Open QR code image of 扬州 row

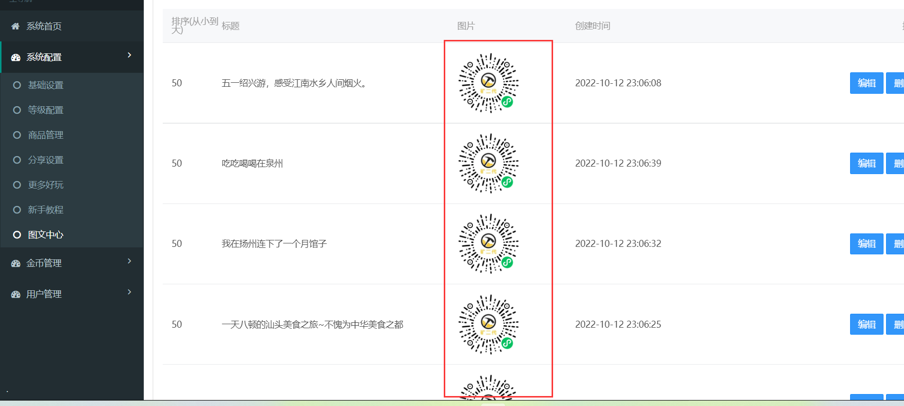click(489, 243)
